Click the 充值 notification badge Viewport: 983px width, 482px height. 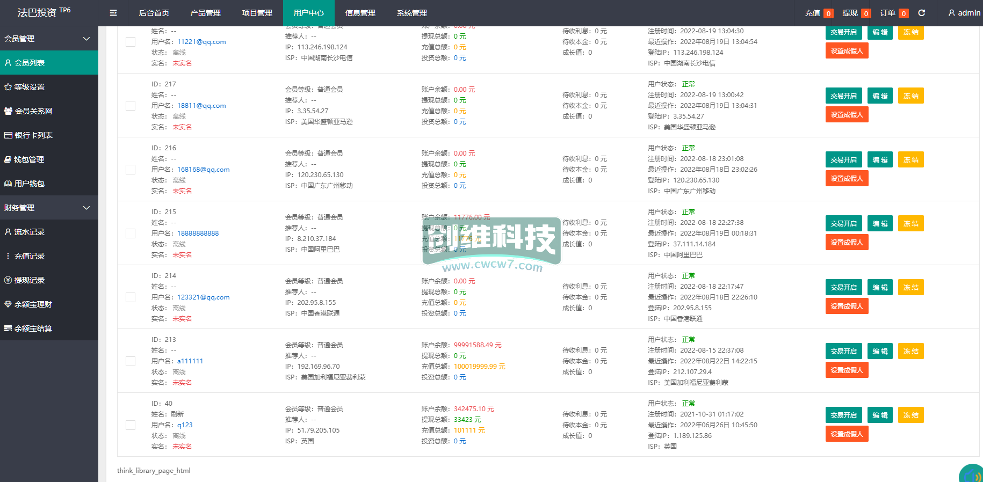828,13
